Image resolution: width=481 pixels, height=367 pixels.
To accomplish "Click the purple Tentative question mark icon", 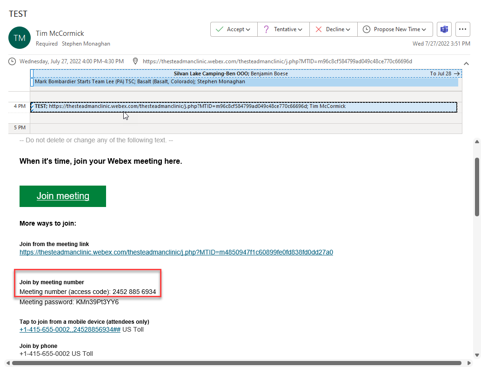I will click(266, 29).
